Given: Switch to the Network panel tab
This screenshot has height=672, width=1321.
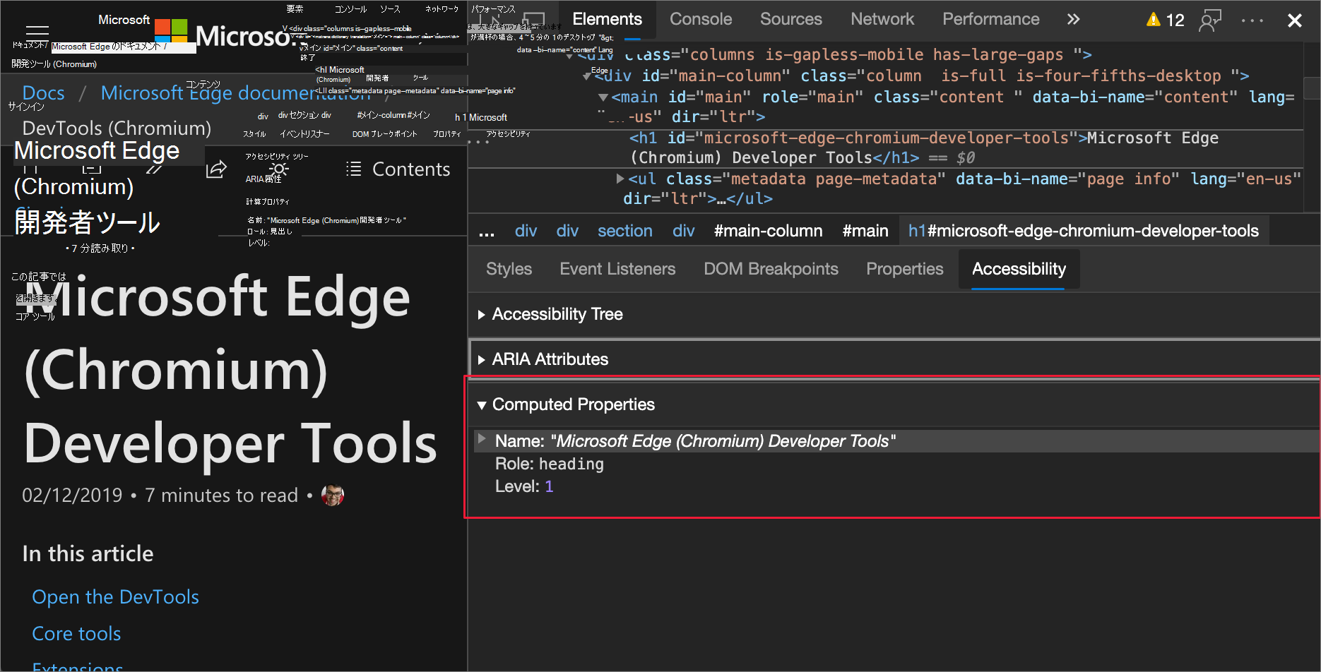Looking at the screenshot, I should point(882,19).
